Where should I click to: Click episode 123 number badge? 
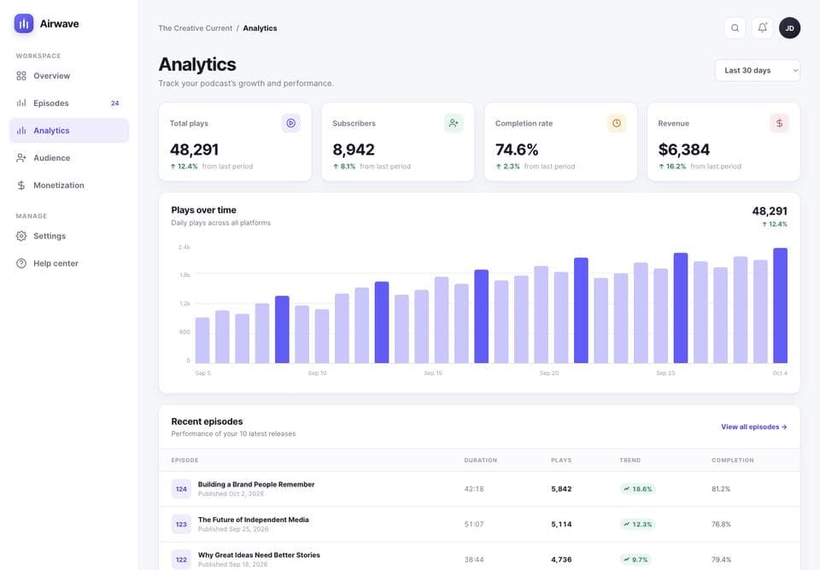(x=181, y=524)
